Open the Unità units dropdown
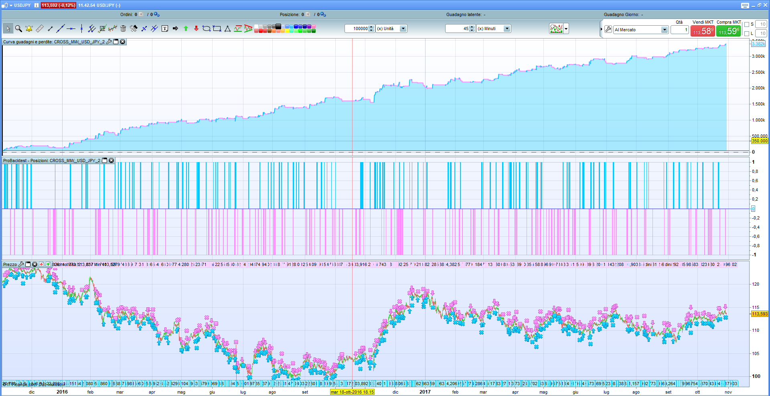770x396 pixels. pyautogui.click(x=403, y=28)
